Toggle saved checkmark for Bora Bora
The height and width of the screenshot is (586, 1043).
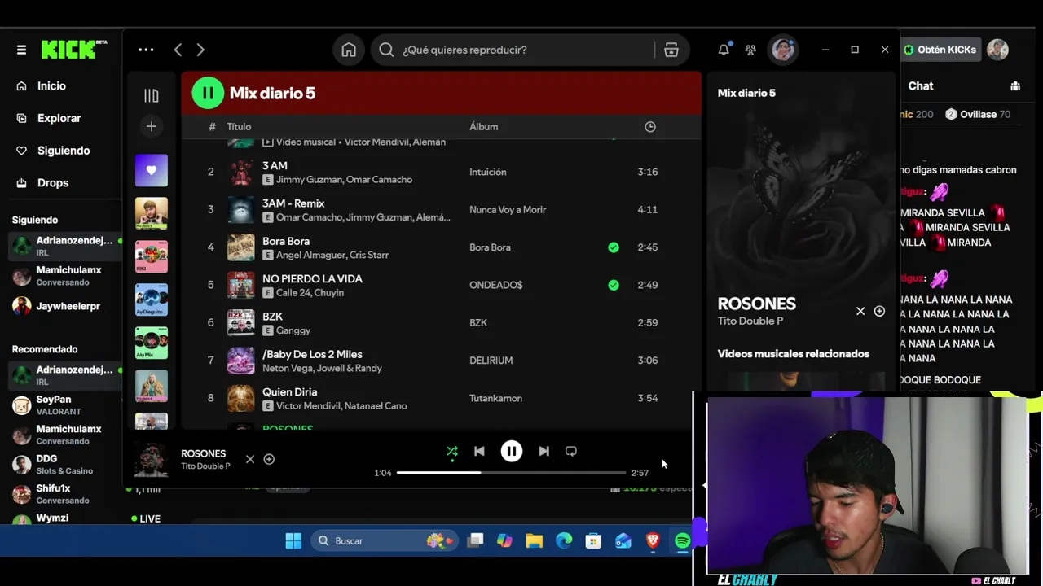click(x=614, y=247)
